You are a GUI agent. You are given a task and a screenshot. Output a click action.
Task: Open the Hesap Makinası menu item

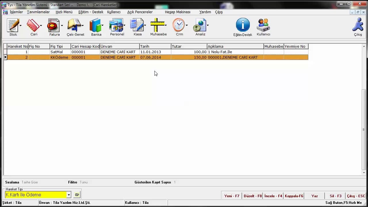click(x=178, y=12)
